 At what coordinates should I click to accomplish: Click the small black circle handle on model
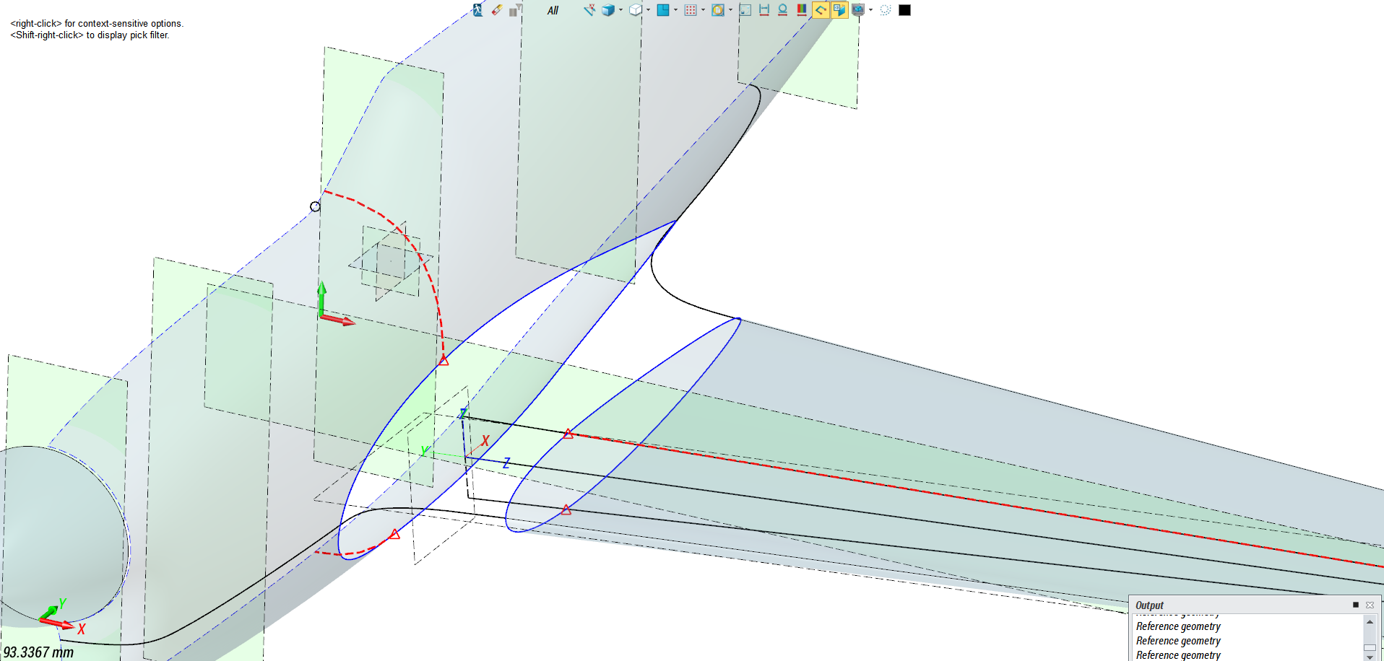tap(315, 206)
